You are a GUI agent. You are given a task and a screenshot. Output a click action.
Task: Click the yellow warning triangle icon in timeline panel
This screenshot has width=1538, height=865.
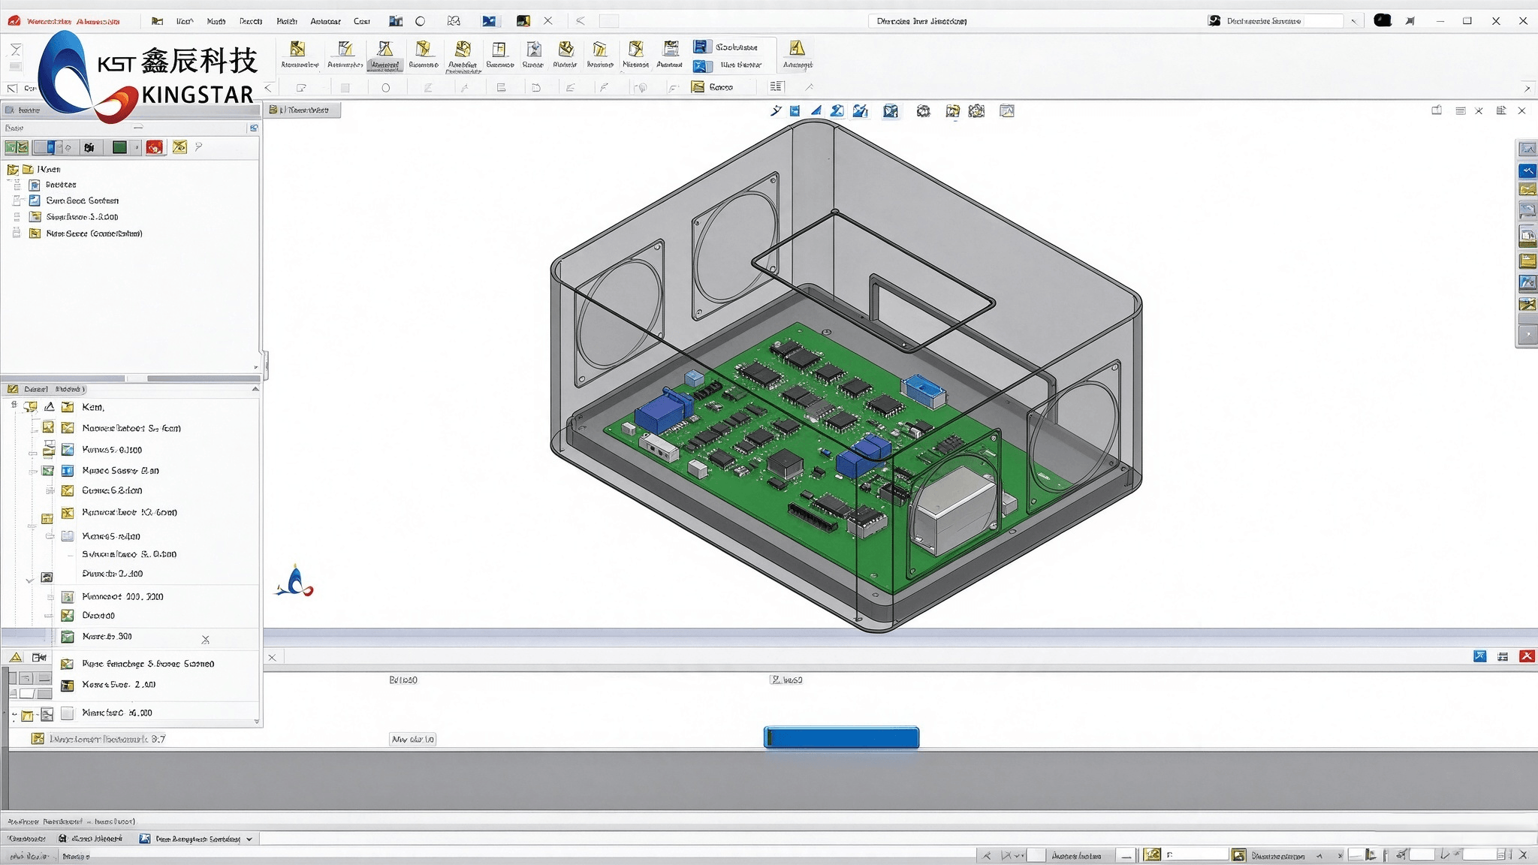click(16, 657)
